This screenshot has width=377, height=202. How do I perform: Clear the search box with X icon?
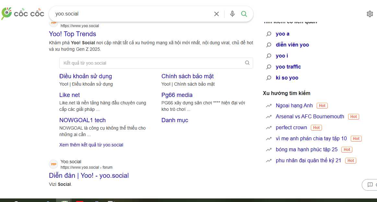tap(217, 14)
